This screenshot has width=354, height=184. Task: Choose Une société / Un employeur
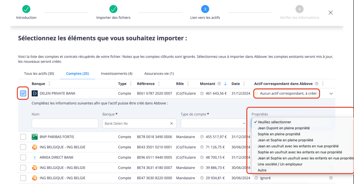(x=280, y=164)
